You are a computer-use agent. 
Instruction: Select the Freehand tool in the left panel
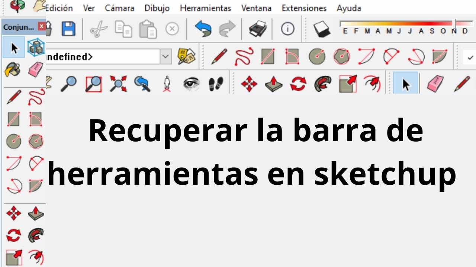pos(36,97)
